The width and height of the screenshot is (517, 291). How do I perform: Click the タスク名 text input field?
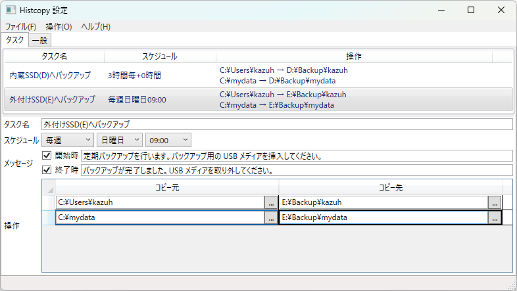(x=276, y=124)
